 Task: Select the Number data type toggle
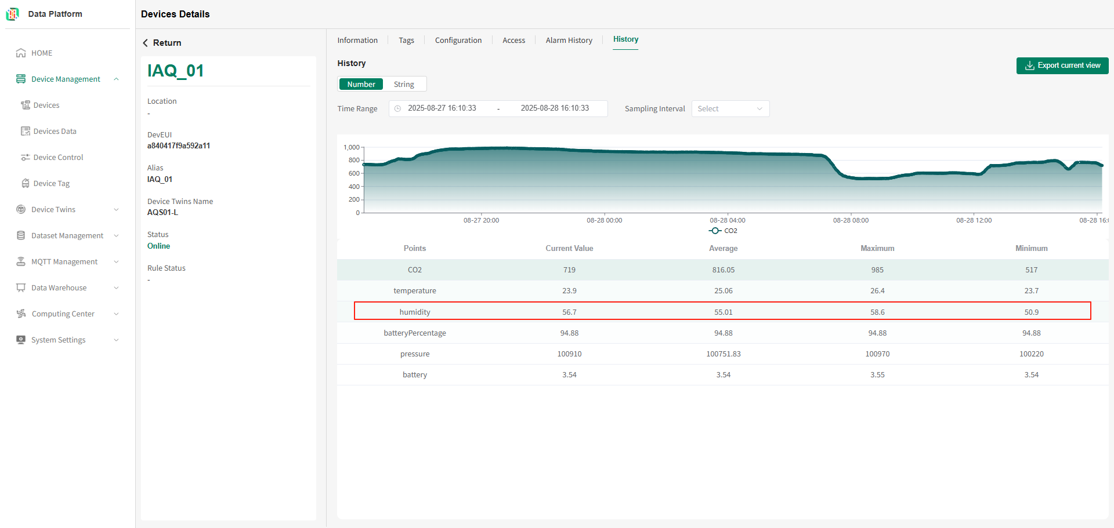(x=361, y=84)
